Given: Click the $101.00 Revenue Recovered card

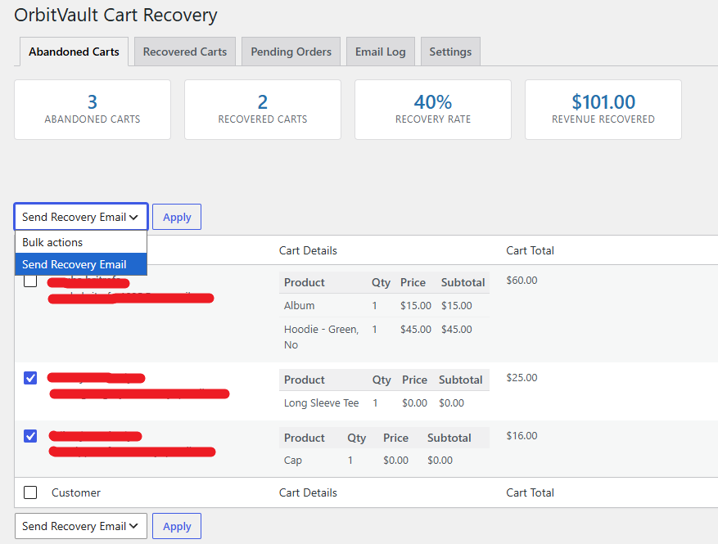Looking at the screenshot, I should [x=603, y=110].
